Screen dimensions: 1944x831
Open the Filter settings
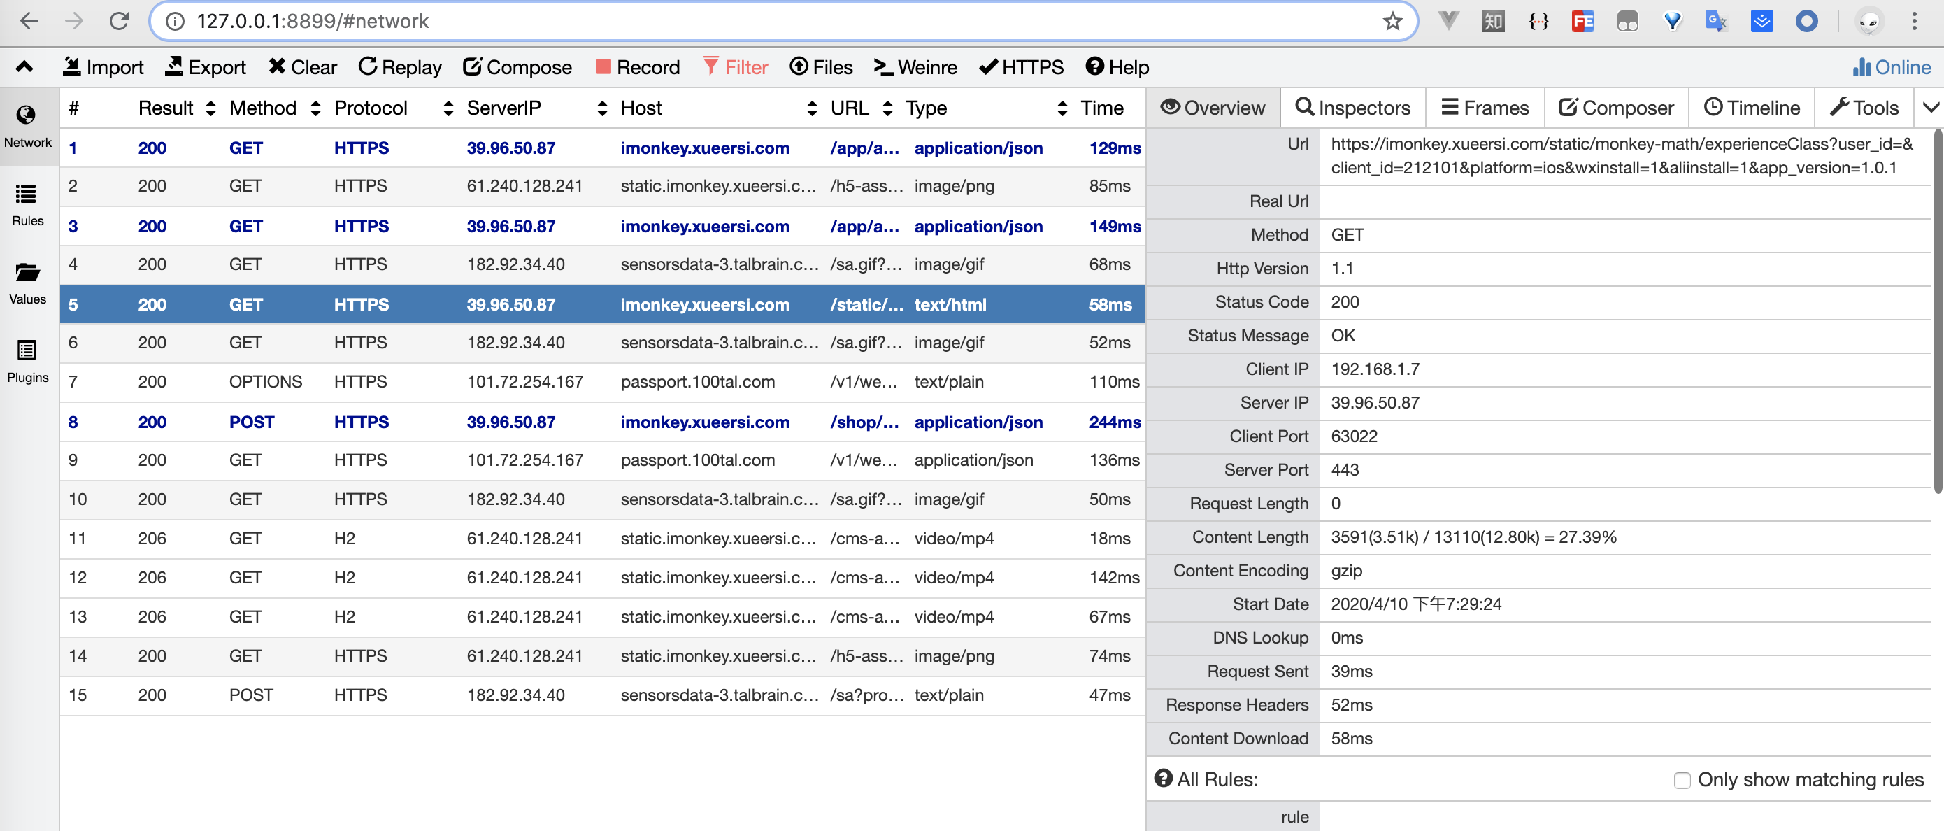(x=735, y=67)
